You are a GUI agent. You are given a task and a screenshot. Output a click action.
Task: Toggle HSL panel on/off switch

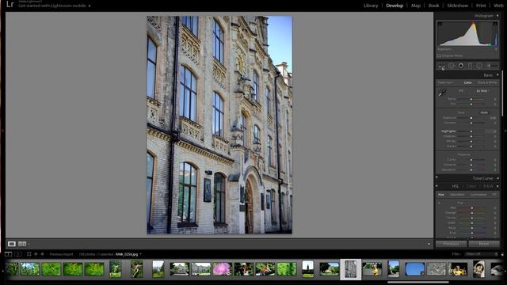(436, 186)
